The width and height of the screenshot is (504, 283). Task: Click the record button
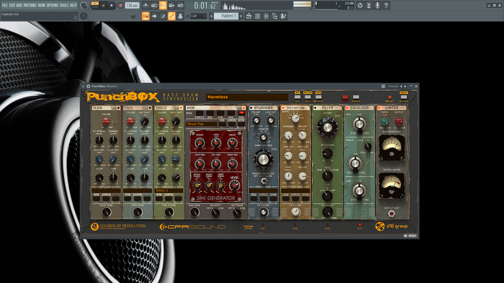coord(121,6)
